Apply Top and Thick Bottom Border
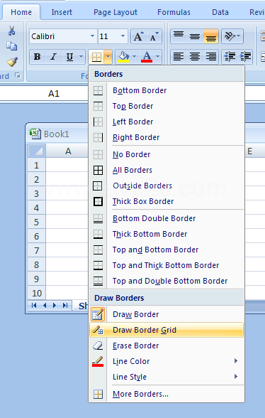This screenshot has width=265, height=418. point(167,266)
